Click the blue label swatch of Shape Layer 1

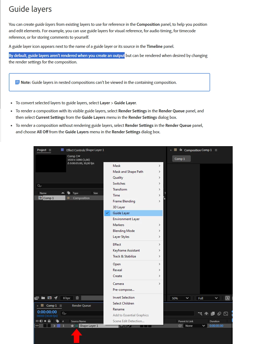(x=59, y=326)
